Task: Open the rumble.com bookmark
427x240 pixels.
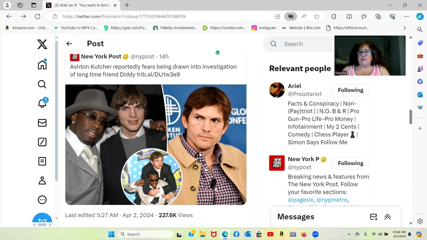Action: 225,28
